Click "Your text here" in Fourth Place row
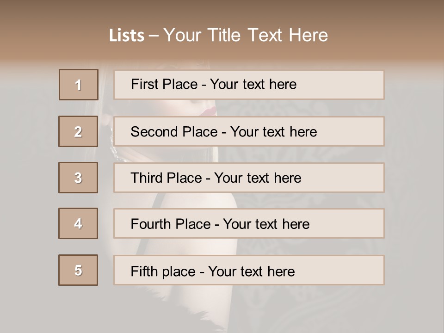 click(x=266, y=224)
